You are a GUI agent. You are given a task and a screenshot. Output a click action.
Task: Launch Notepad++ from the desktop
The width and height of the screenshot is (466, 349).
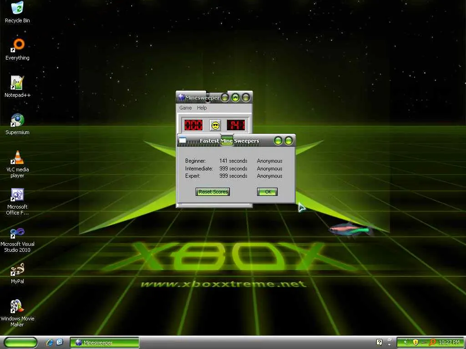coord(17,87)
